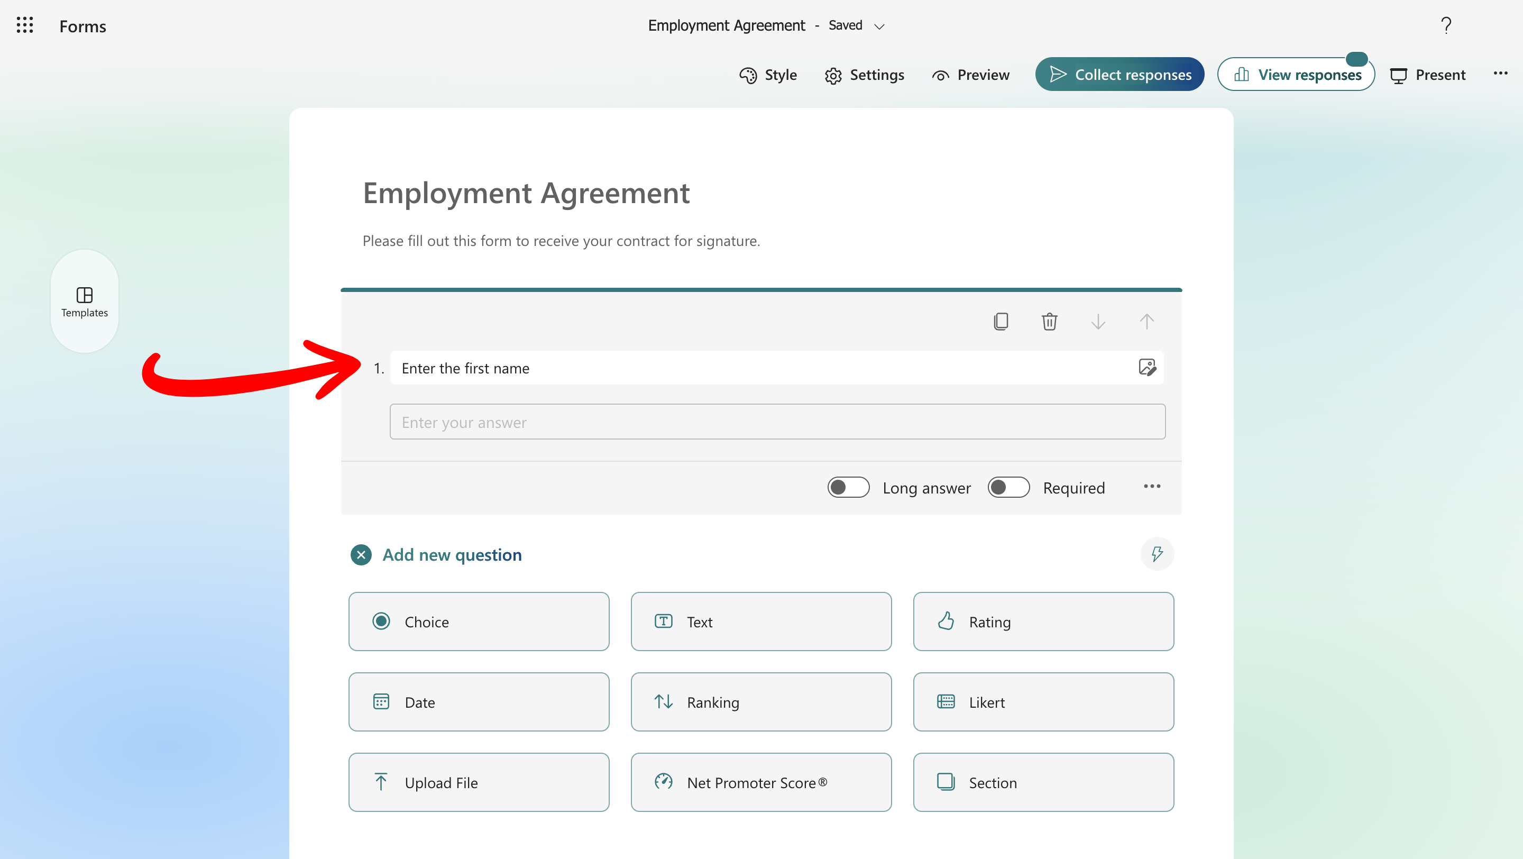Delete question using trash icon
This screenshot has width=1523, height=859.
[x=1049, y=322]
